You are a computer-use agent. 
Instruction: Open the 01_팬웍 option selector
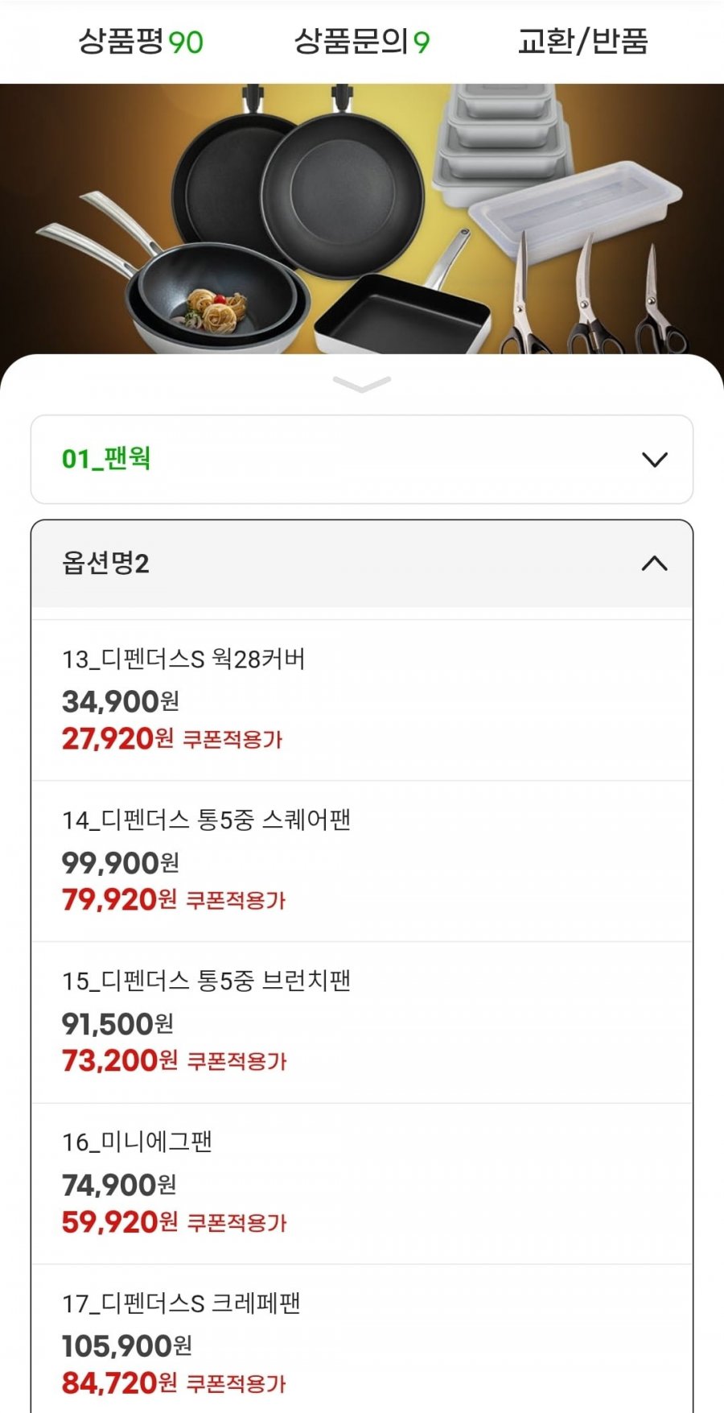(362, 460)
